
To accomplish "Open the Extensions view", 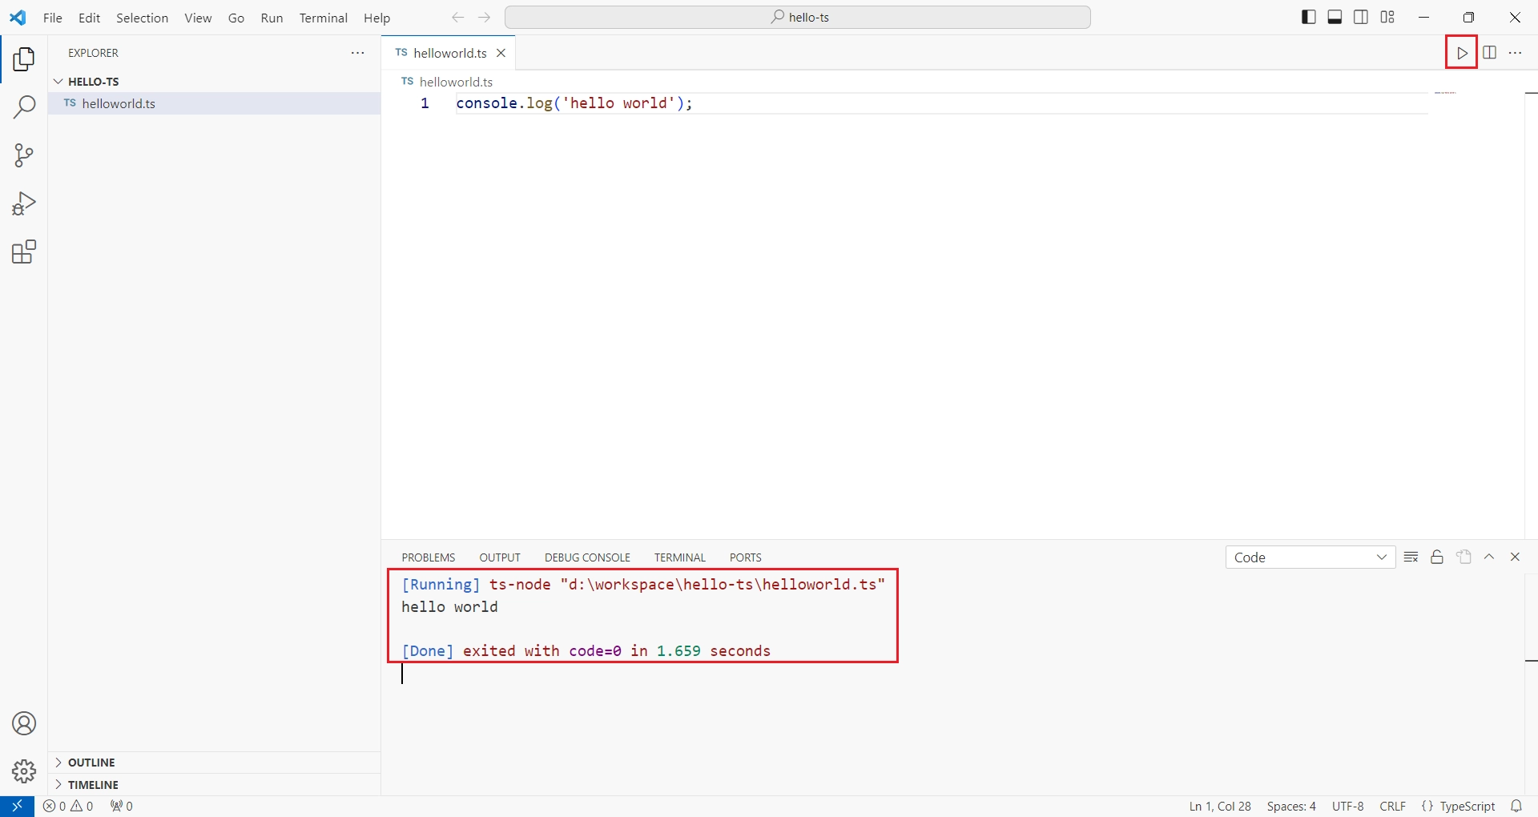I will tap(24, 252).
